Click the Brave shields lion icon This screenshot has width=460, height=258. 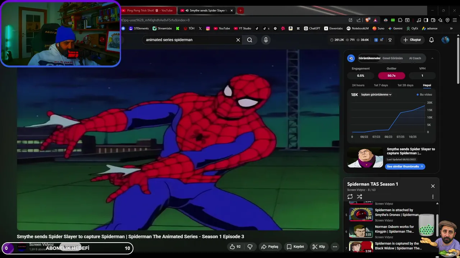pos(367,20)
